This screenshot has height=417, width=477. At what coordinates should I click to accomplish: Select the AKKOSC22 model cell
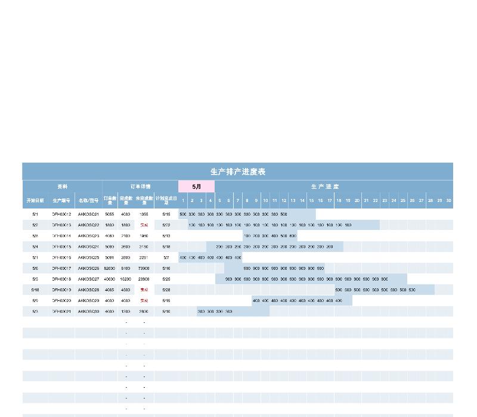[88, 225]
